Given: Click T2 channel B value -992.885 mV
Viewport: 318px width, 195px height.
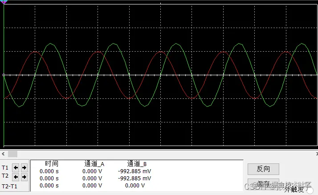Looking at the screenshot, I should pos(135,179).
